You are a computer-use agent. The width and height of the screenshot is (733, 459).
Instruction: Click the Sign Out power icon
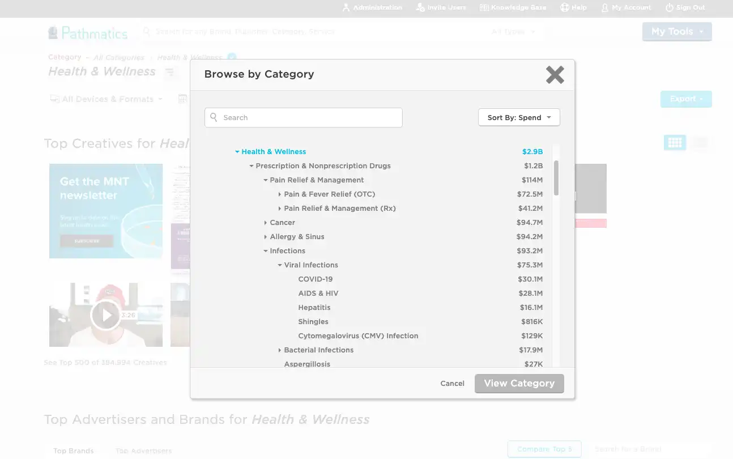[x=670, y=7]
